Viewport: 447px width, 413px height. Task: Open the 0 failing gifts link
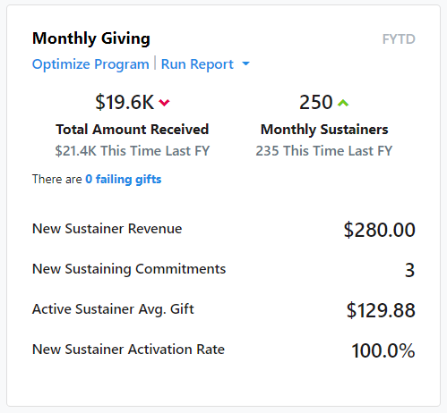124,180
